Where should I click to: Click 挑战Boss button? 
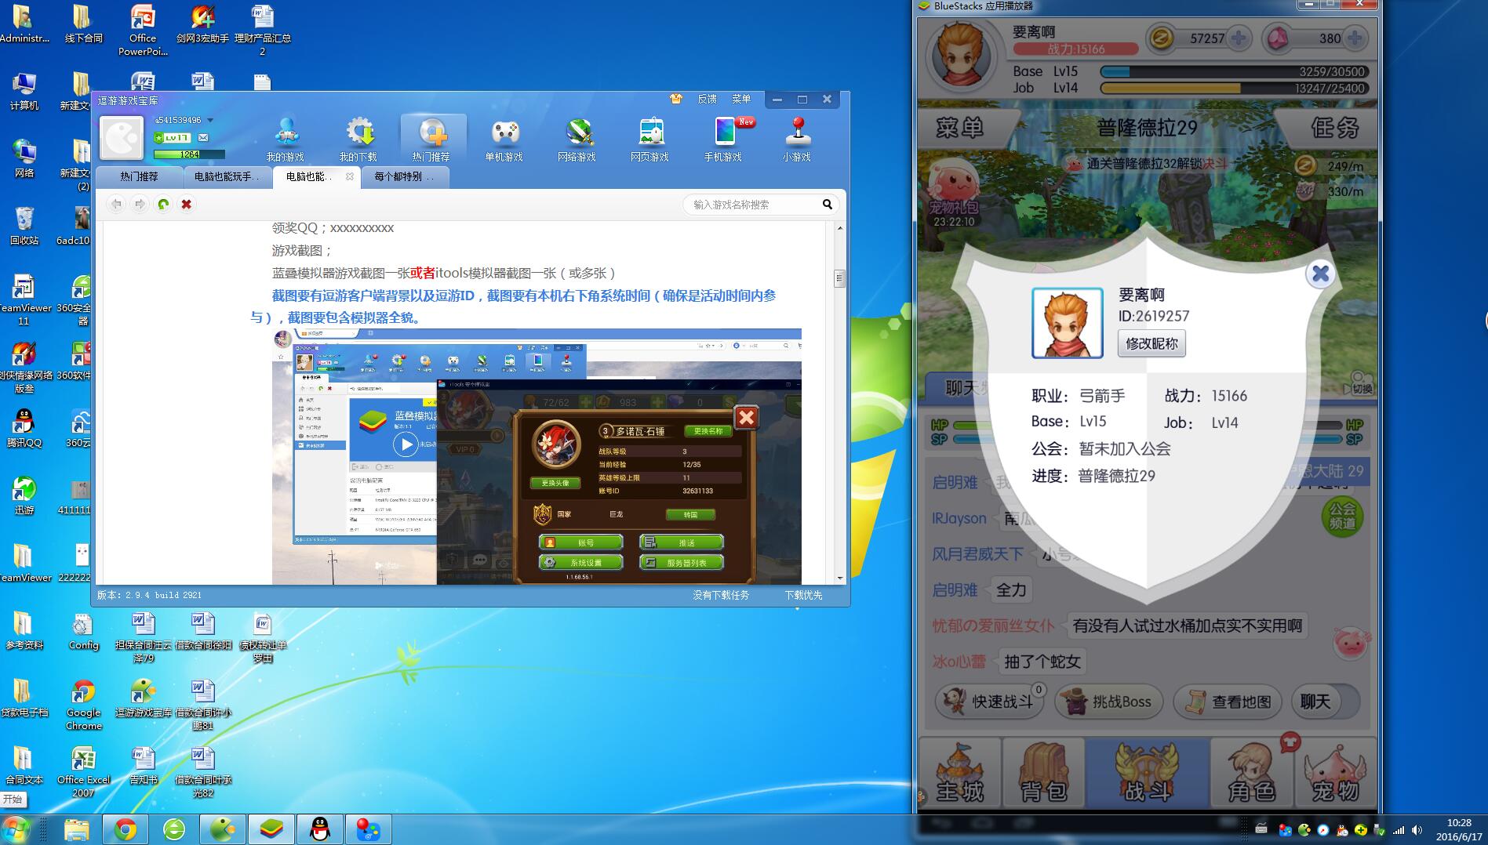(x=1110, y=702)
